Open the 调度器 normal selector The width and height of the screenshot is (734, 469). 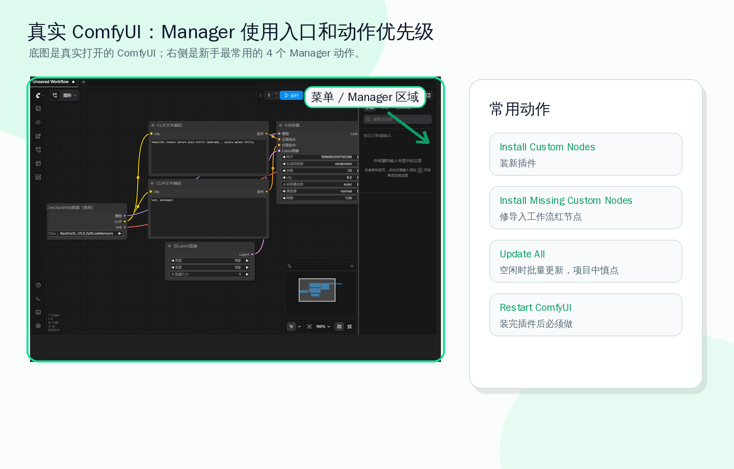[x=320, y=191]
